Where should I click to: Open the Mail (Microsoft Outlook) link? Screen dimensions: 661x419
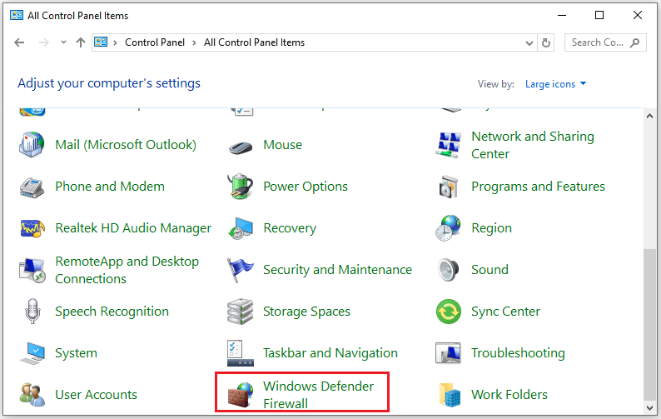(126, 145)
